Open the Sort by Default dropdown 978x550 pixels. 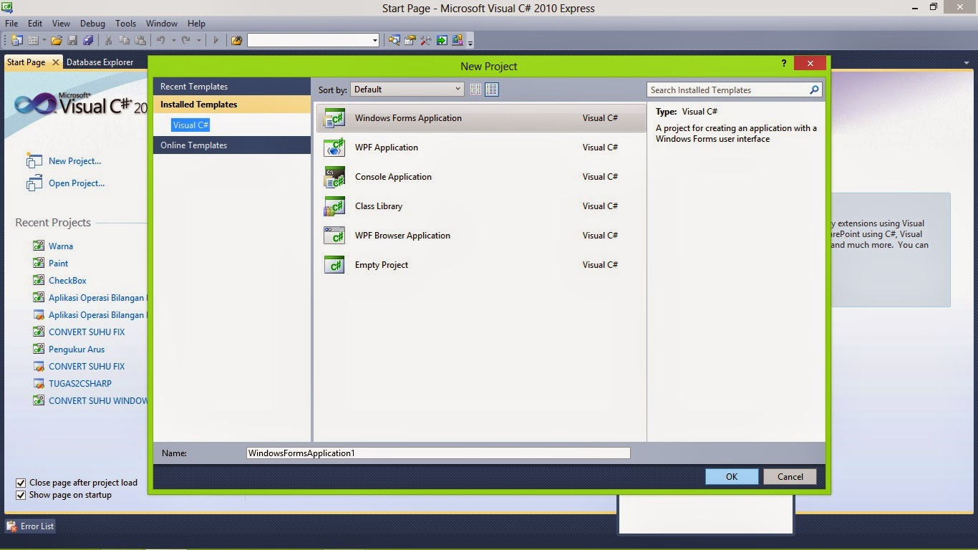pos(407,90)
